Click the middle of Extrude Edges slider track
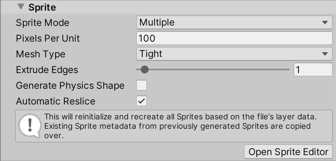 [x=213, y=70]
